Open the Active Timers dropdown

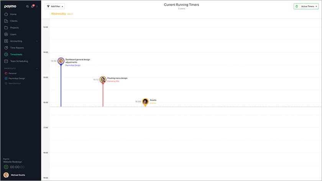tap(307, 7)
